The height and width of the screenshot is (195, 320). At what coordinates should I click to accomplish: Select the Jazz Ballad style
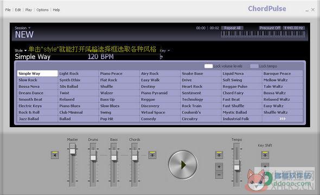[37, 119]
